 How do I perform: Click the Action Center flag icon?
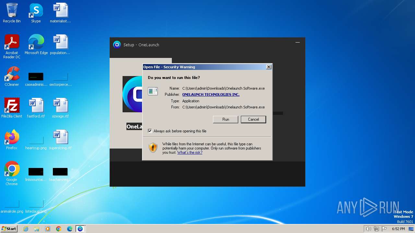(384, 229)
